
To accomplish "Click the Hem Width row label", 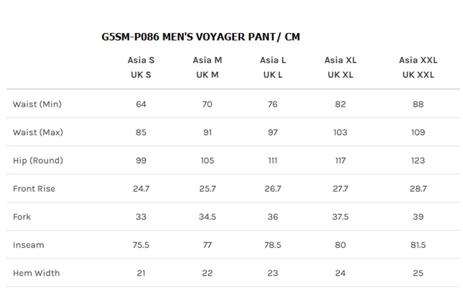I will [x=36, y=273].
